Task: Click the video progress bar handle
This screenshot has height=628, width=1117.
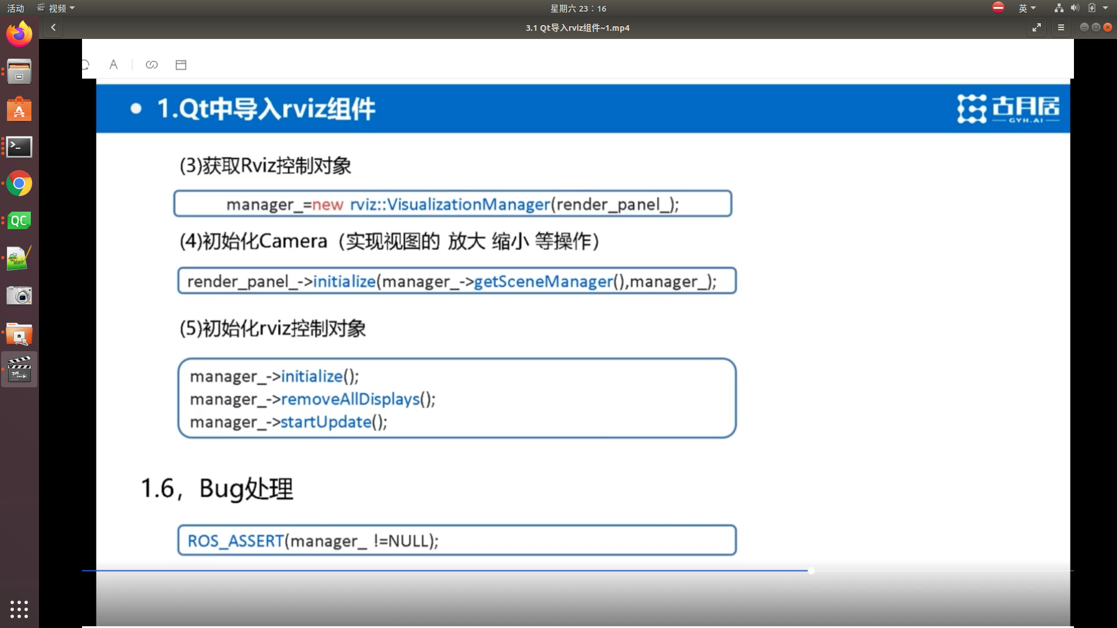Action: (x=811, y=570)
